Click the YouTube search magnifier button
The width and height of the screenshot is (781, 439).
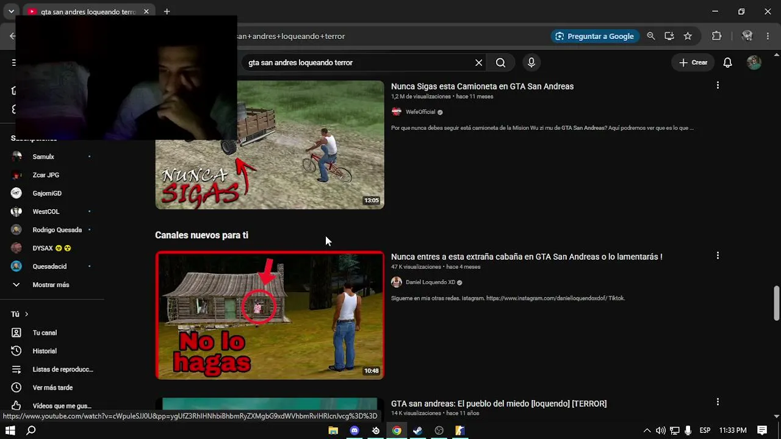click(x=500, y=62)
